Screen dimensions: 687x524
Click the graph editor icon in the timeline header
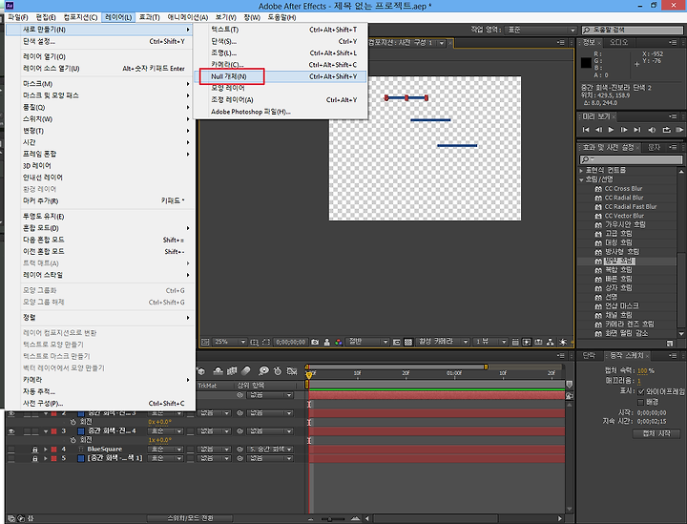292,371
